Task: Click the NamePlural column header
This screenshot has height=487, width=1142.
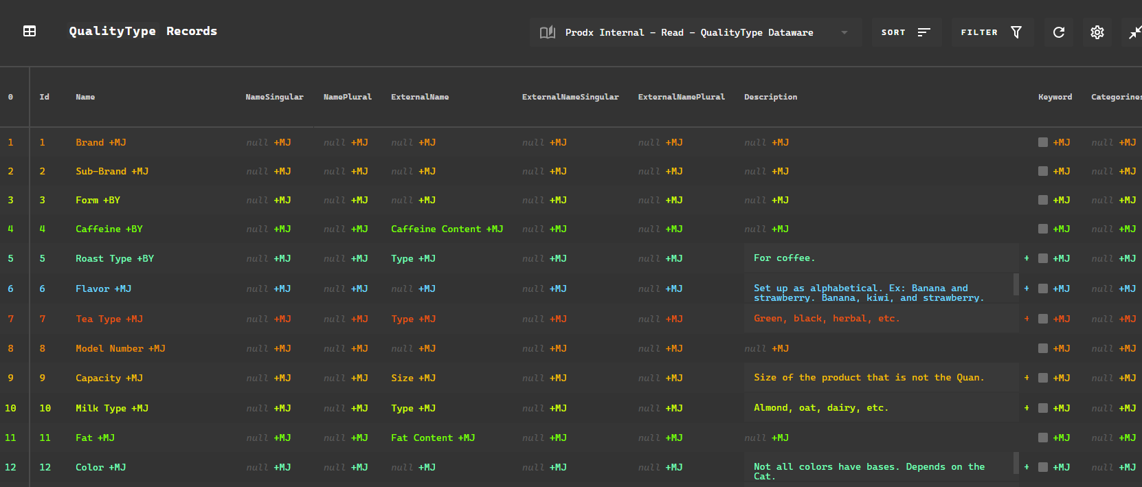Action: 348,97
